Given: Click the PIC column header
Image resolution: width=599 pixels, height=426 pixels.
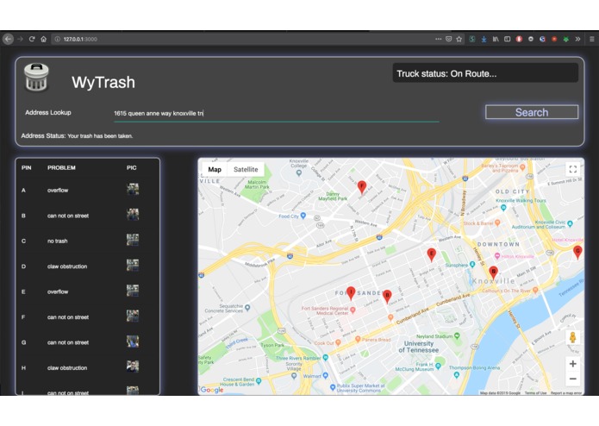Looking at the screenshot, I should tap(131, 167).
